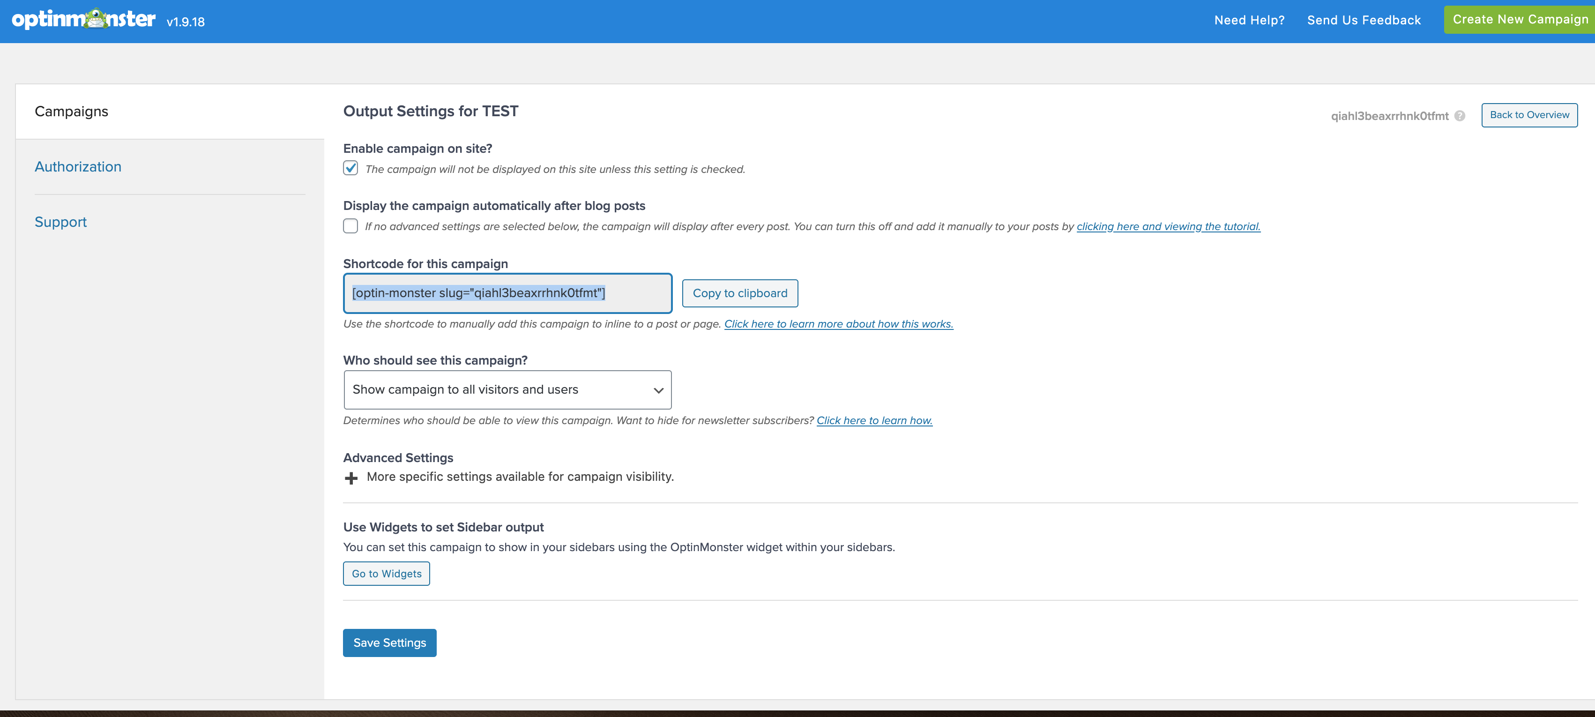Expand Advanced Settings plus icon
Screen dimensions: 1595x717
point(351,478)
